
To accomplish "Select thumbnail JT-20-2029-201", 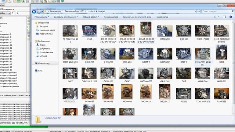I will [x=202, y=93].
